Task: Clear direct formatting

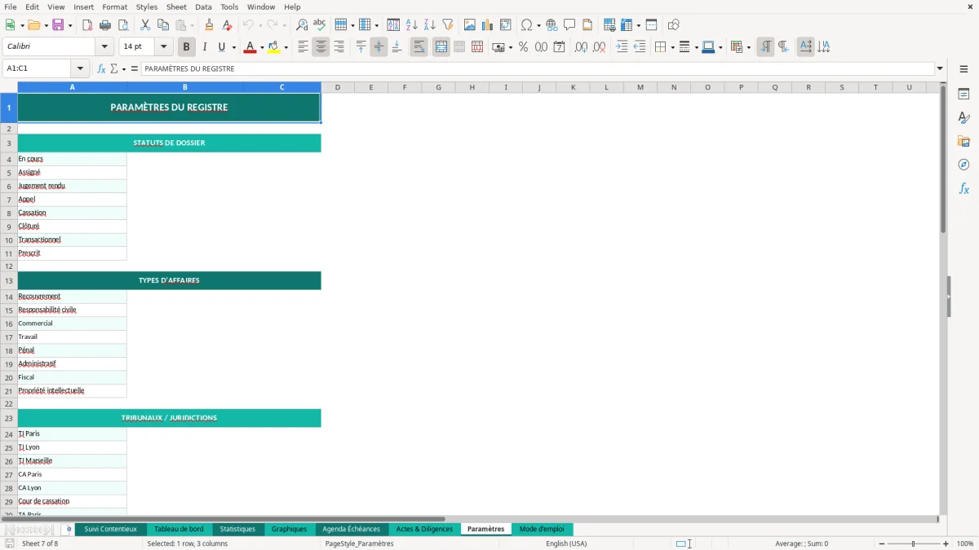Action: [x=228, y=25]
